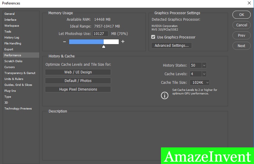Open Advanced Settings for graphics processor
254x164 pixels.
tap(172, 46)
